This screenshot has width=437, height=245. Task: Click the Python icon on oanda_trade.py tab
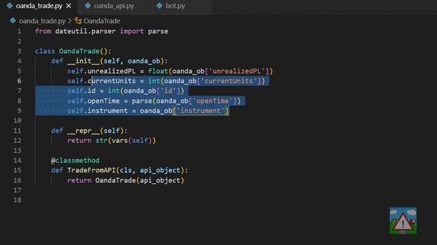pos(10,5)
